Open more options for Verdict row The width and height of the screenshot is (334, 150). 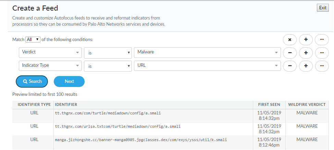coord(322,53)
